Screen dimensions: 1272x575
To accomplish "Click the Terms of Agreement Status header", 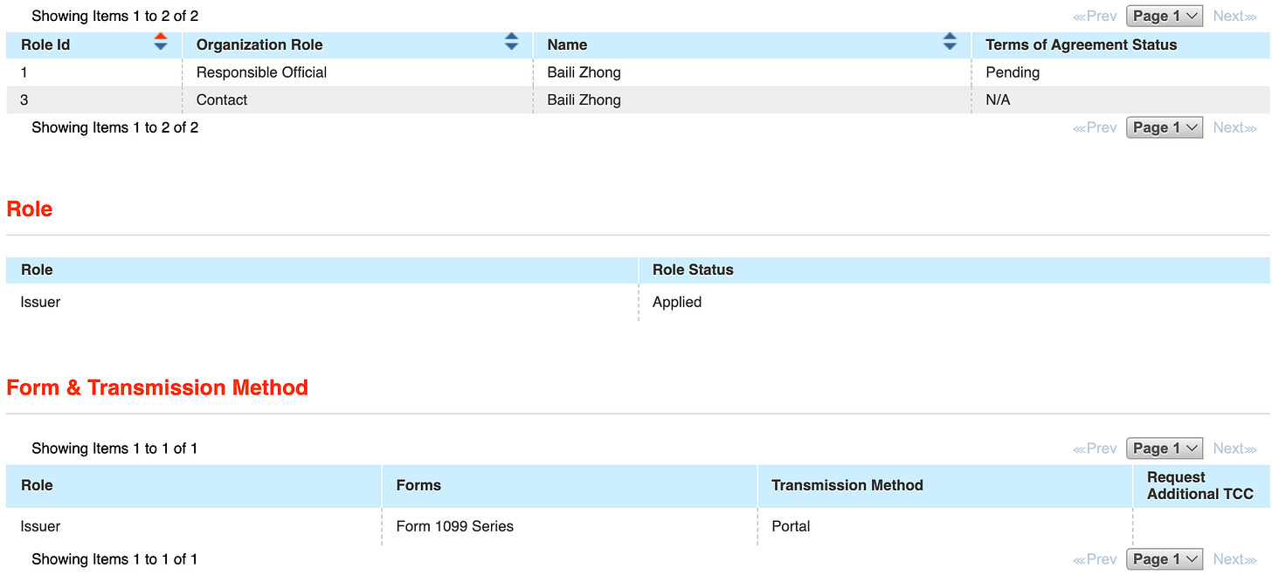I will tap(1081, 44).
